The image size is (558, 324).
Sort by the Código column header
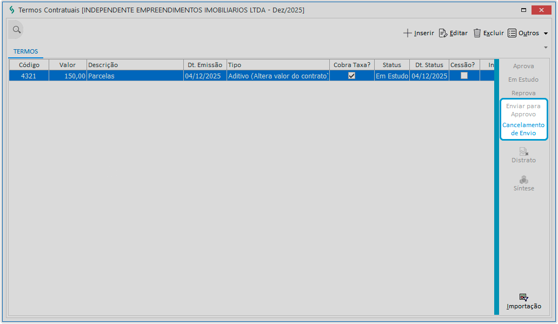pos(29,65)
